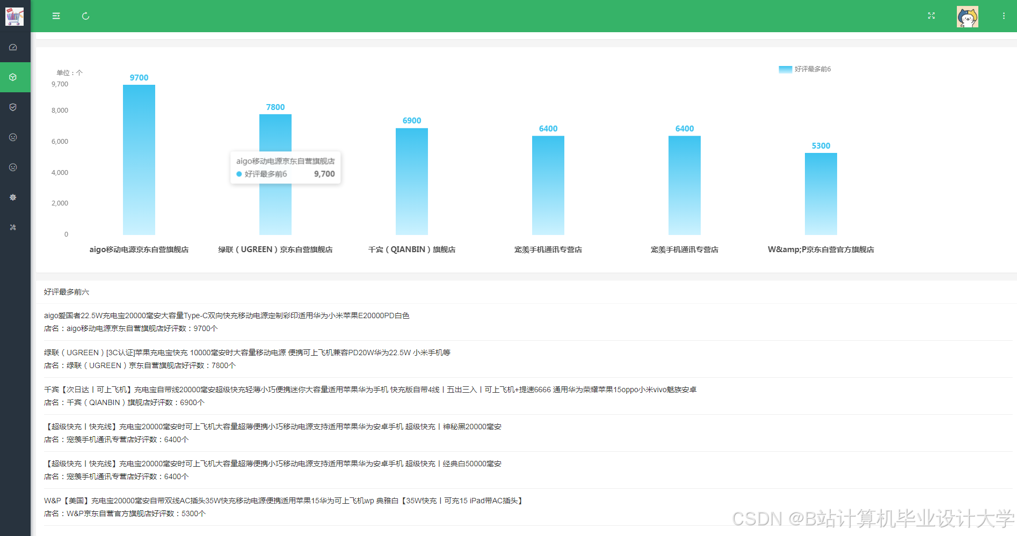Click the line showing 好评数：6900个

coord(125,402)
